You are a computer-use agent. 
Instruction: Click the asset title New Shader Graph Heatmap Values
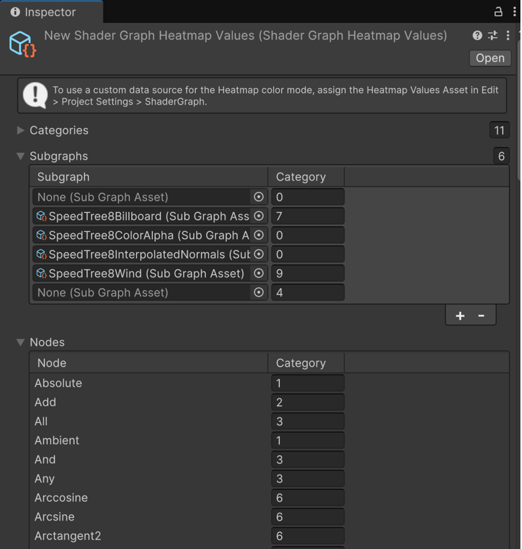pyautogui.click(x=245, y=35)
